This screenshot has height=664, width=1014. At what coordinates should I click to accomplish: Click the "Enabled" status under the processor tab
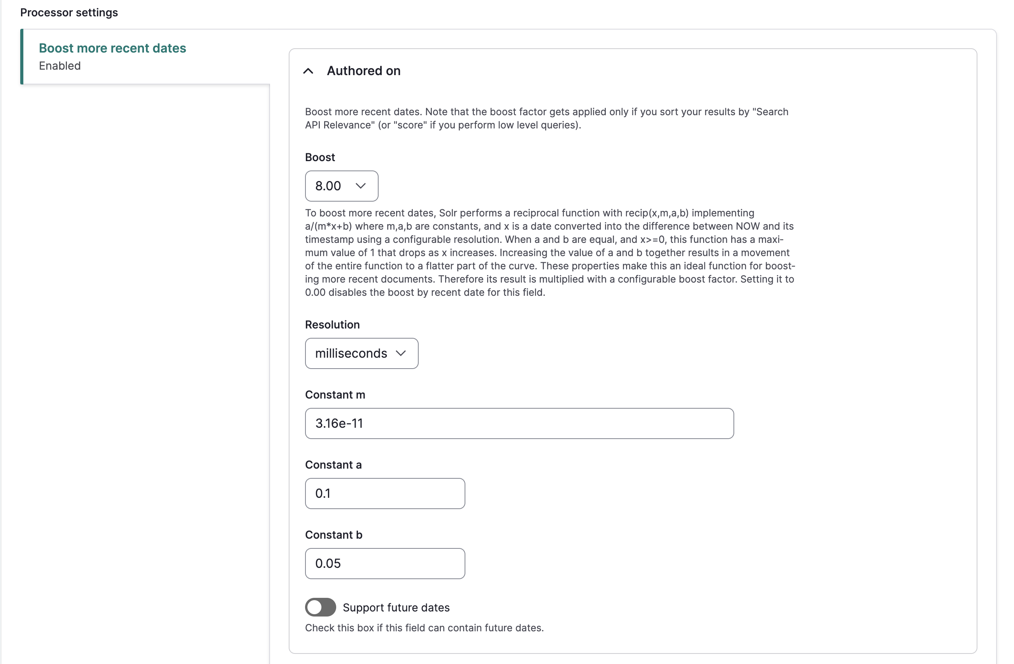(60, 66)
